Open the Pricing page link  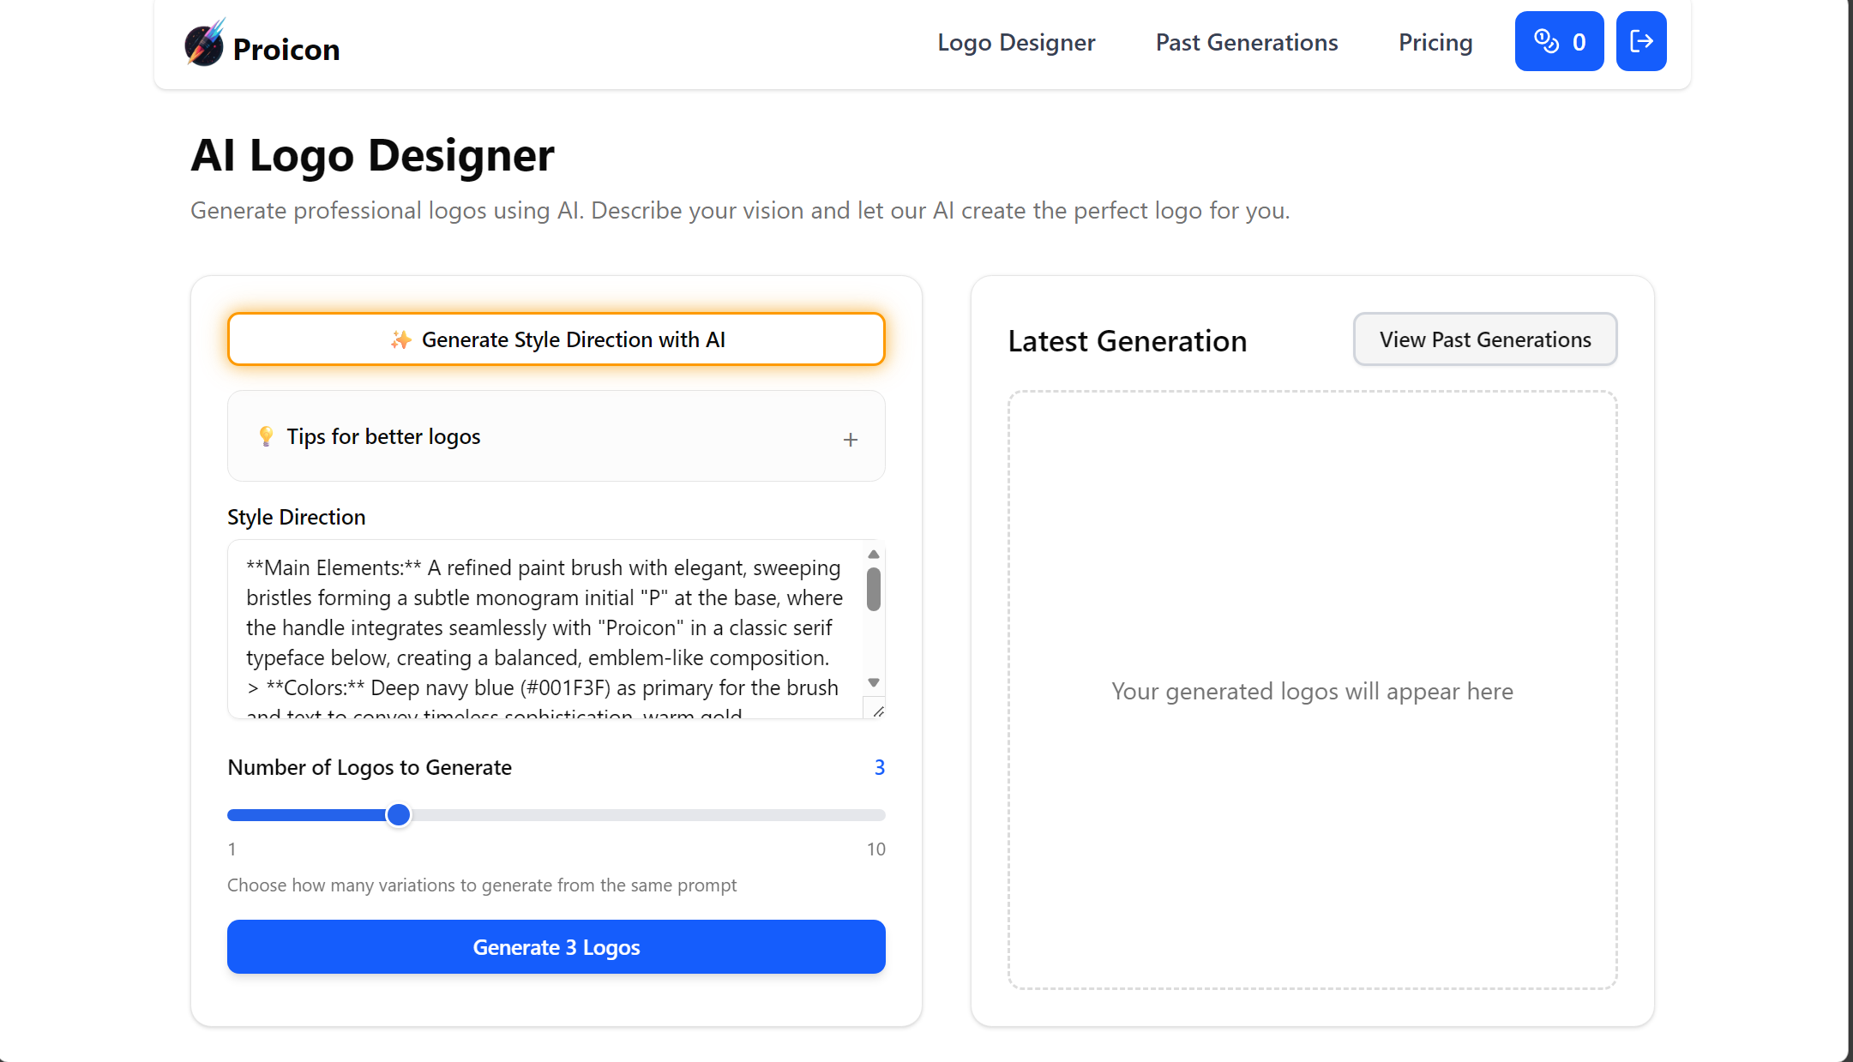click(1435, 43)
